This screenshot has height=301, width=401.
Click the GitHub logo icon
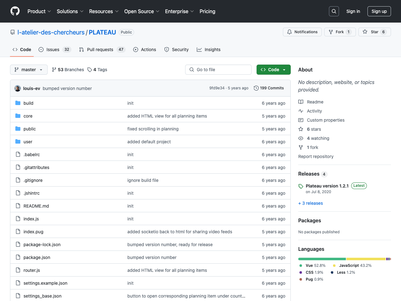coord(15,11)
